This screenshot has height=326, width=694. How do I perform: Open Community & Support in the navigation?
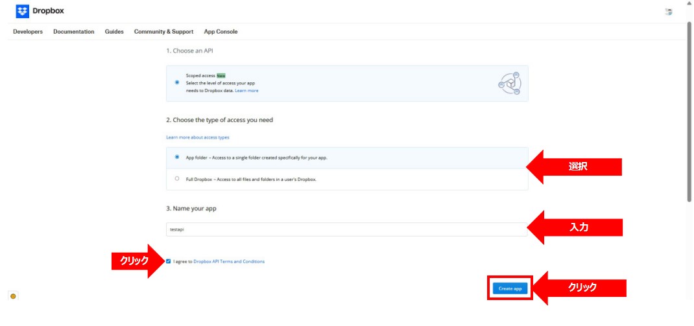(x=163, y=32)
